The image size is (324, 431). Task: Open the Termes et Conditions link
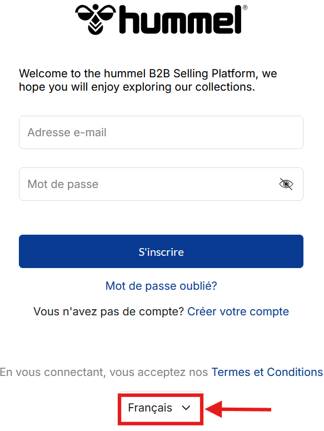(x=267, y=372)
